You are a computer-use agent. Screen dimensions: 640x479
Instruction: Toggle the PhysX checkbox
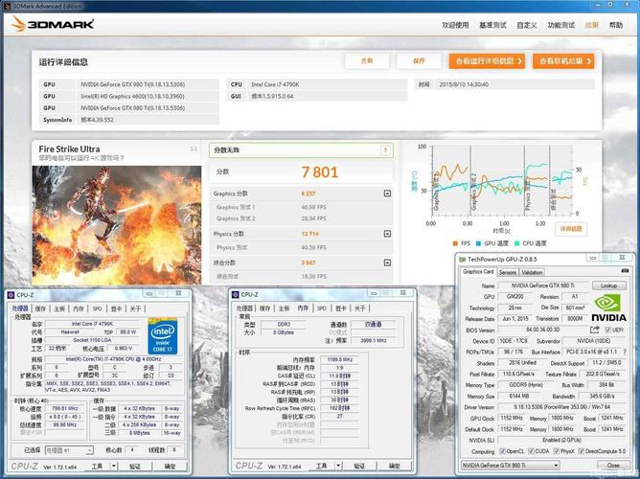click(557, 451)
